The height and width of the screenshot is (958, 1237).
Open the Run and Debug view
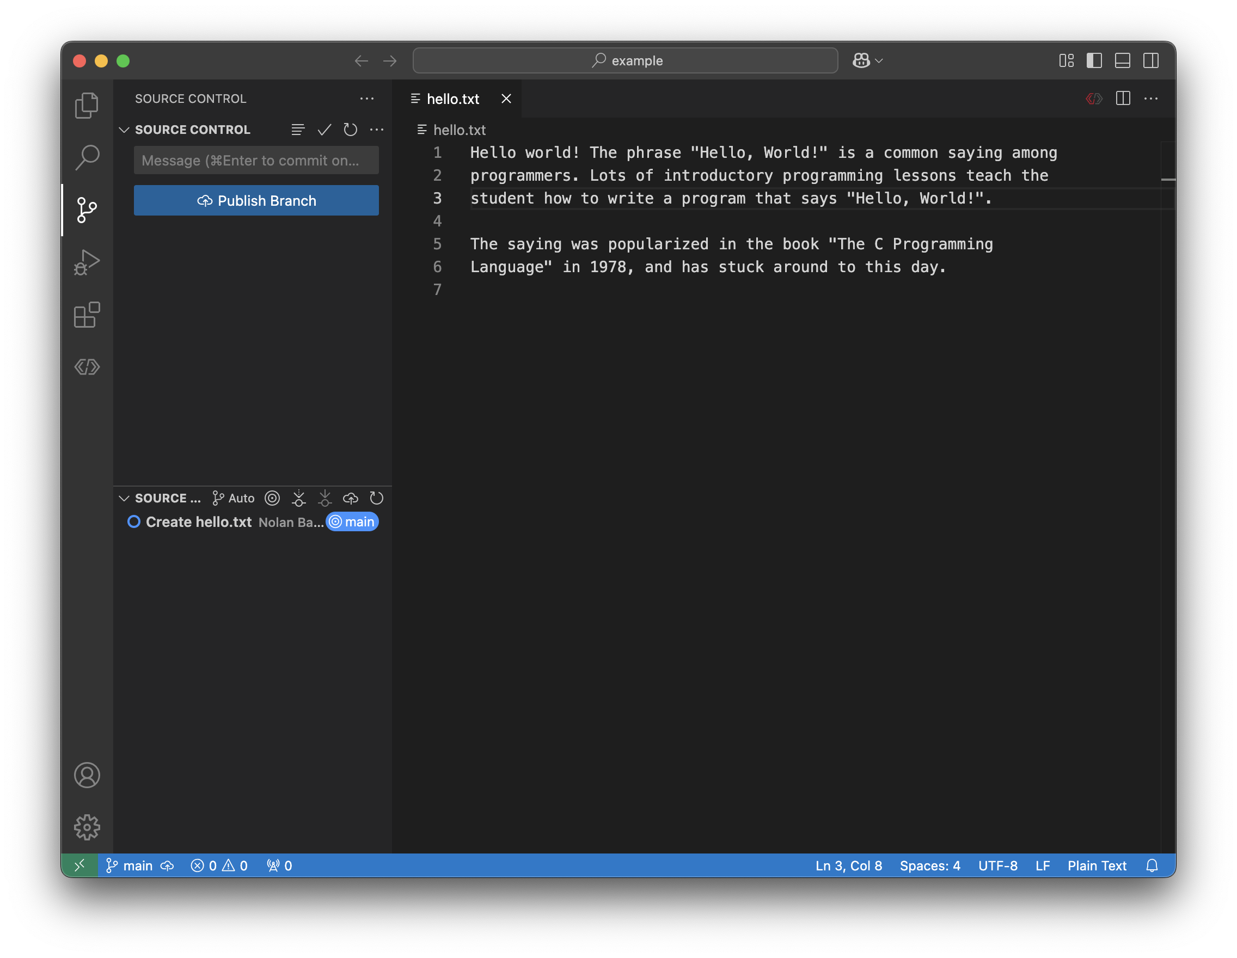tap(87, 262)
